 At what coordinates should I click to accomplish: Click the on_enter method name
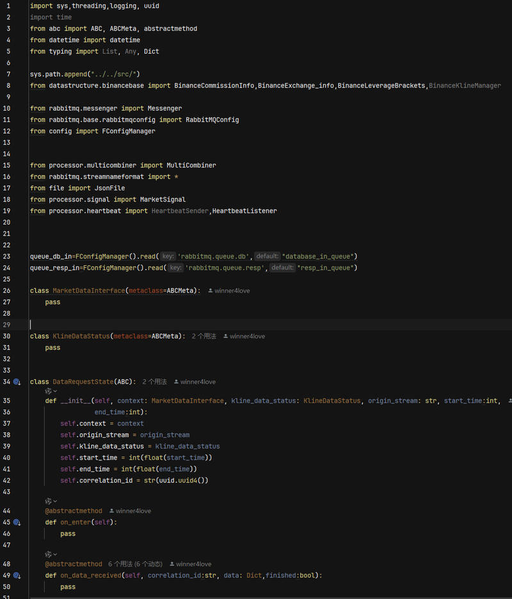[x=76, y=522]
